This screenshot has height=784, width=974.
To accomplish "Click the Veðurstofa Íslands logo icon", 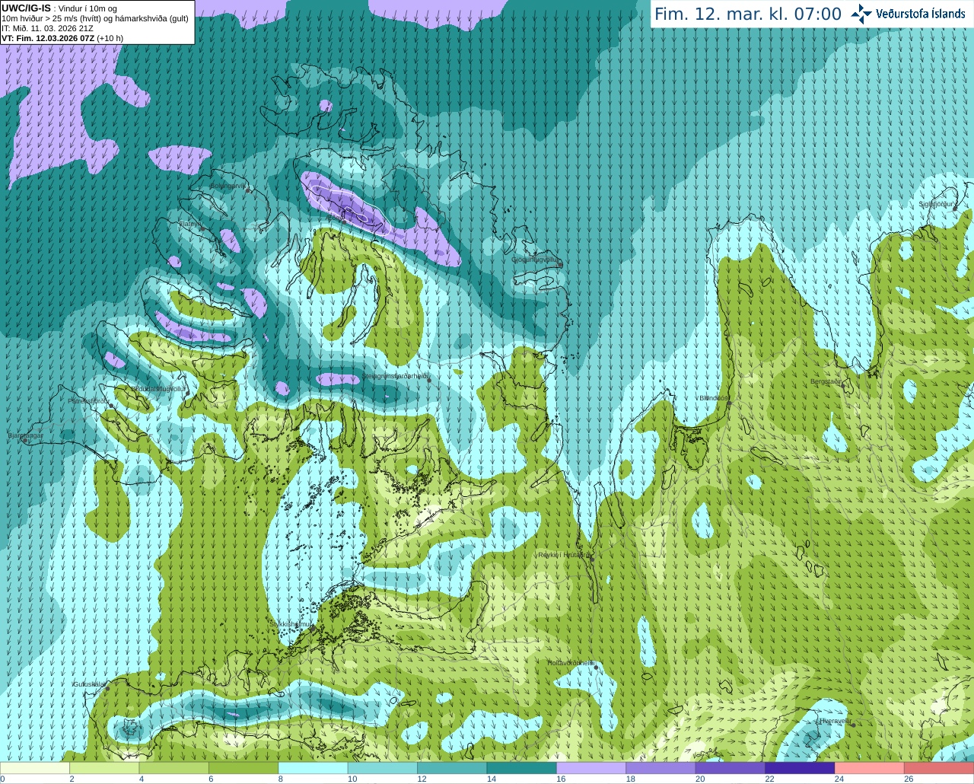I will (x=861, y=14).
